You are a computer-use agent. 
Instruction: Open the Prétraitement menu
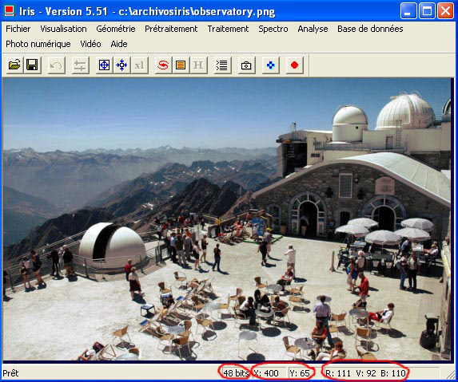(x=171, y=29)
